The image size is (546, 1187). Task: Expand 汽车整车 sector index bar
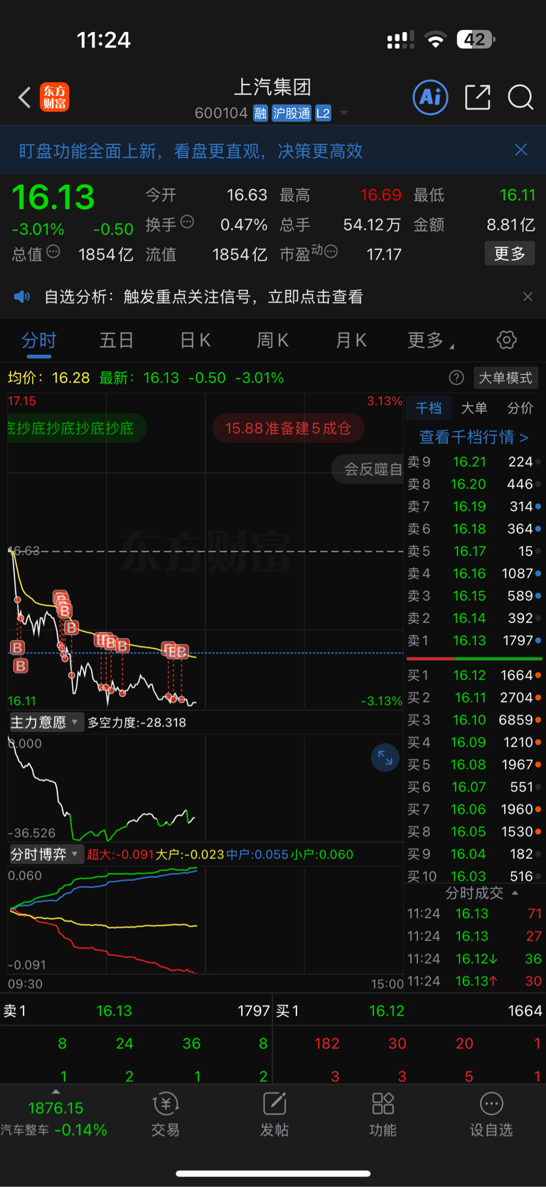point(55,1115)
